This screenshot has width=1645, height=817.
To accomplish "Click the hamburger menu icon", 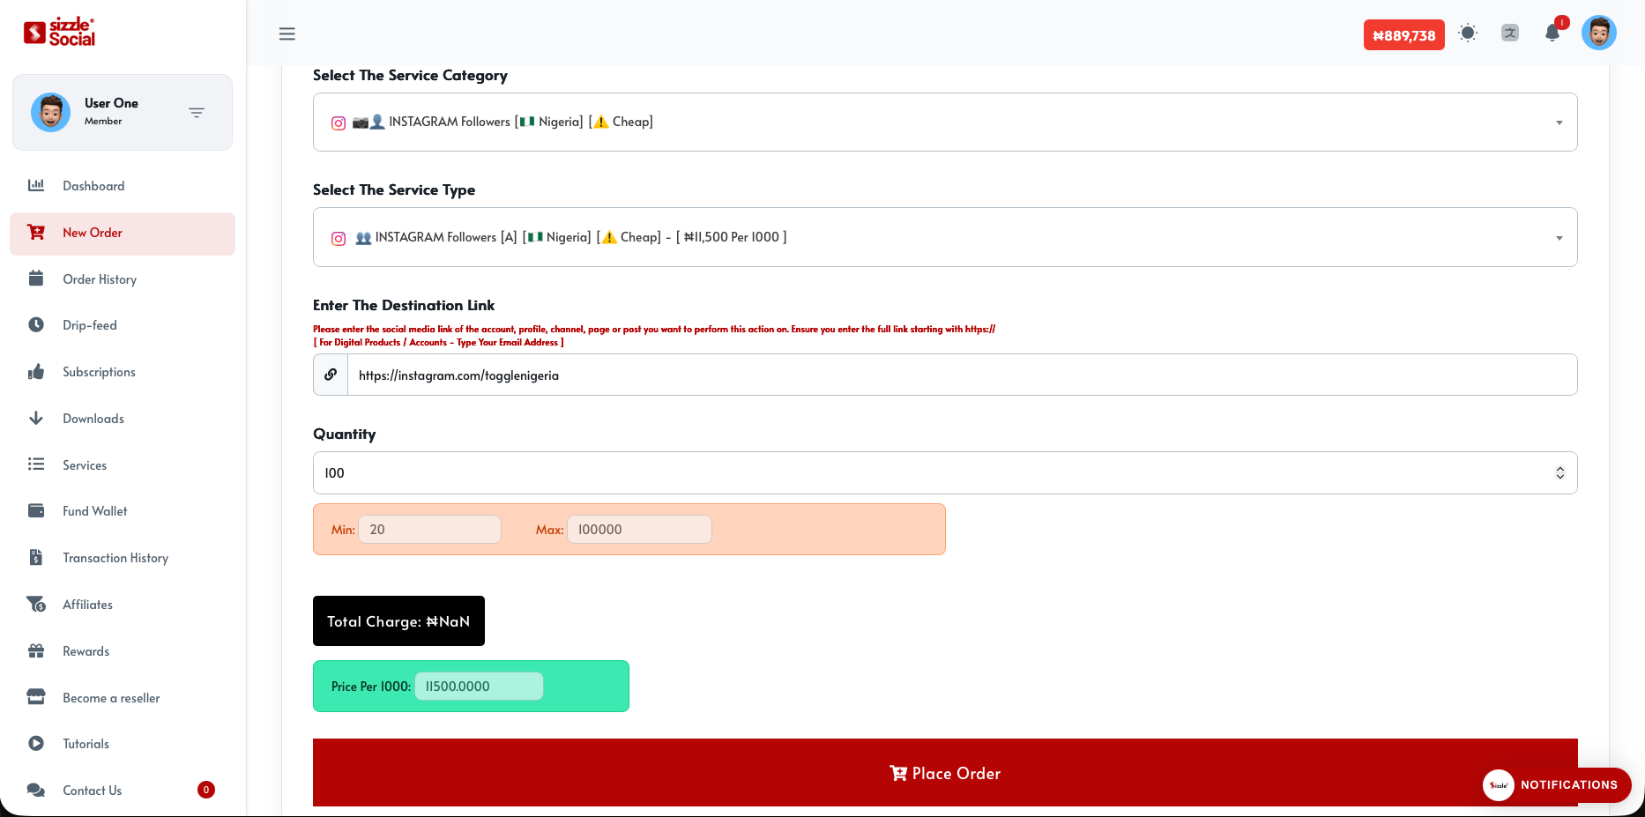I will pyautogui.click(x=287, y=34).
